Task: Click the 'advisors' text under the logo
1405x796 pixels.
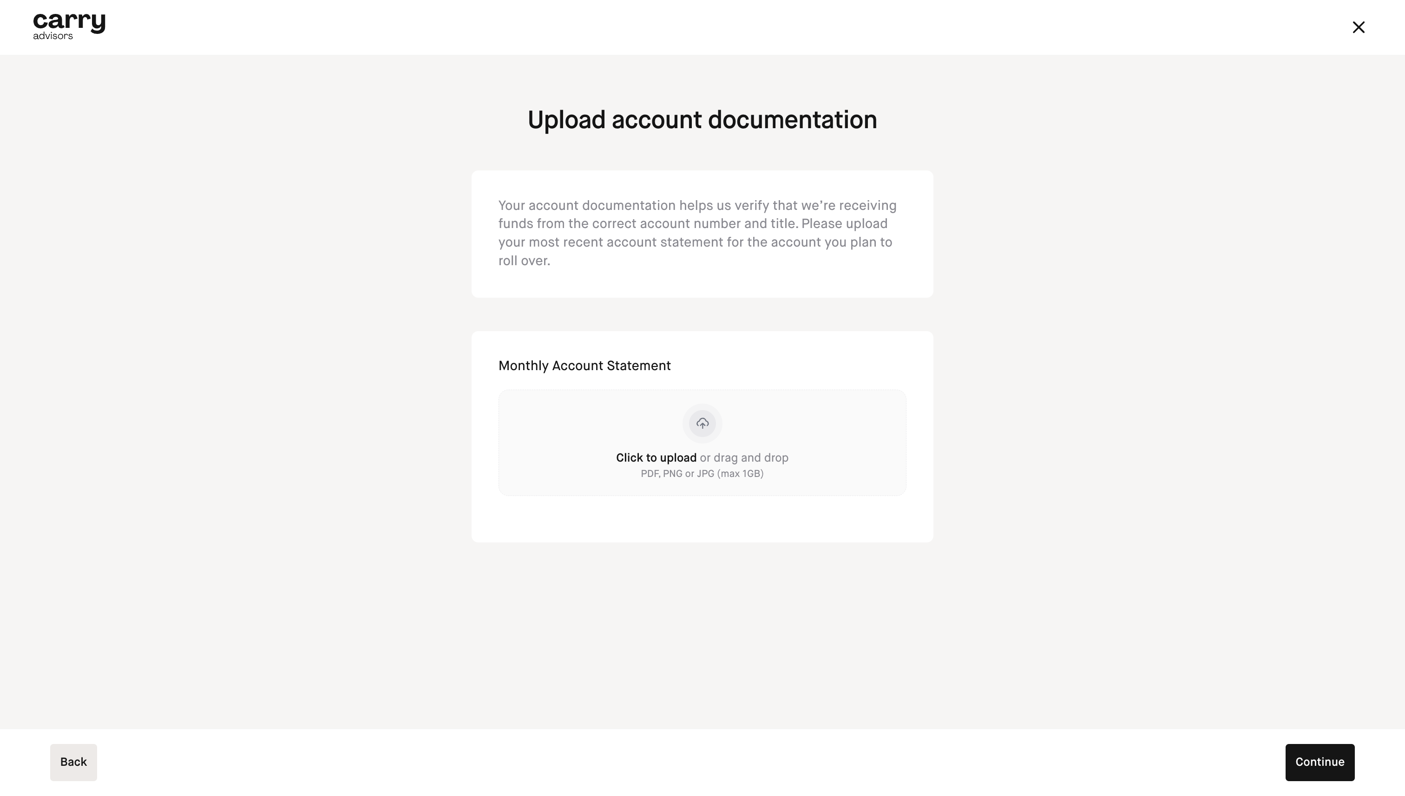Action: point(53,36)
